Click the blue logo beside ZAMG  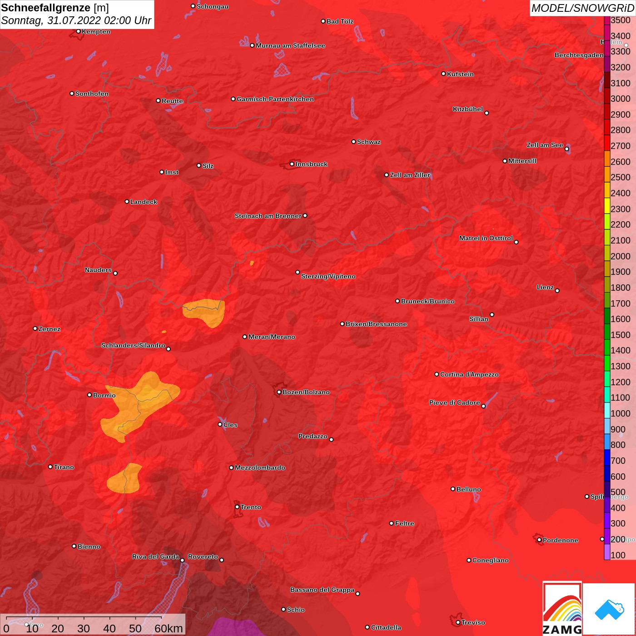pos(609,609)
